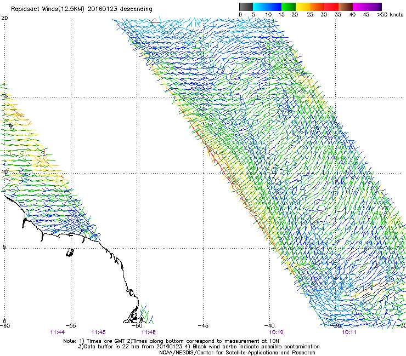Click the red 30-35 knots color segment

point(331,7)
